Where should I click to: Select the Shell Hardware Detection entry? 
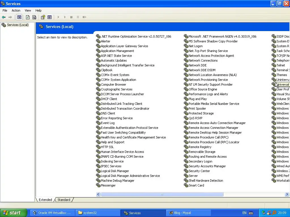point(206,181)
